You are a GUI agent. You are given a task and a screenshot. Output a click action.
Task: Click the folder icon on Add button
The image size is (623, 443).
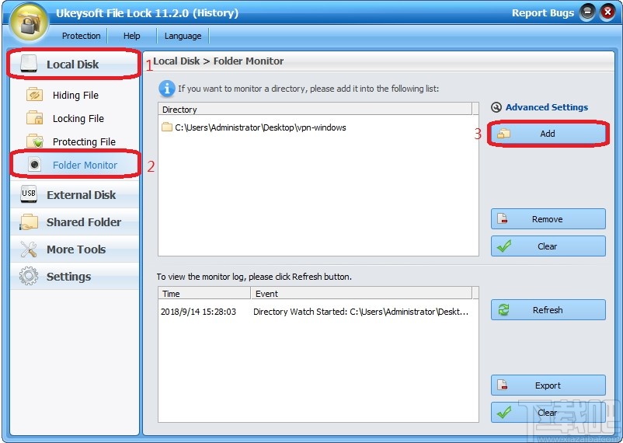tap(504, 134)
